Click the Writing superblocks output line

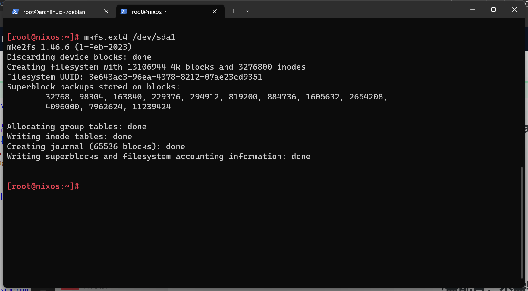[159, 156]
